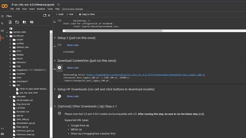Screen dimensions: 246x138
Task: Open the huggingface checkpoint download link
Action: (x=146, y=75)
